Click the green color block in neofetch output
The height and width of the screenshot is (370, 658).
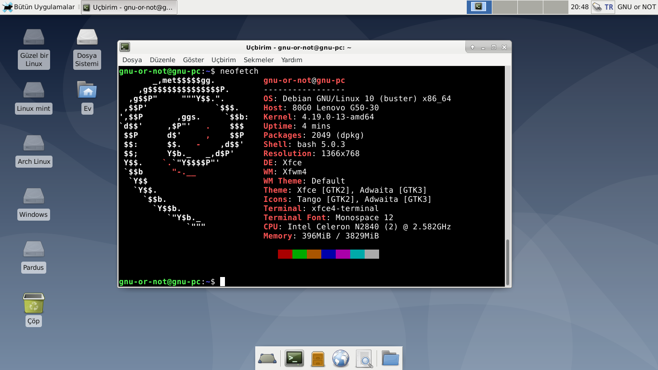tap(300, 254)
